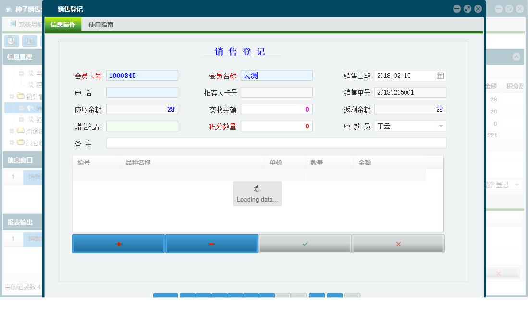Click the 实收金额 field showing 0
The image size is (528, 315).
click(277, 109)
